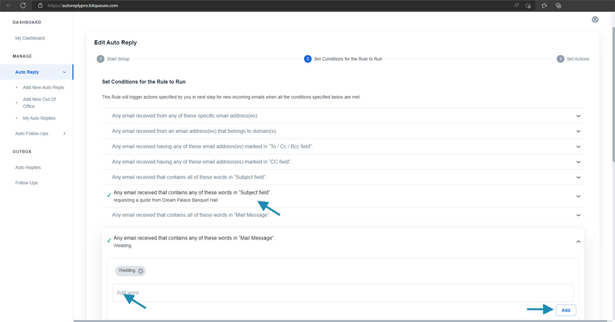Screen dimensions: 615x322
Task: Open browser collections icon
Action: 558,5
